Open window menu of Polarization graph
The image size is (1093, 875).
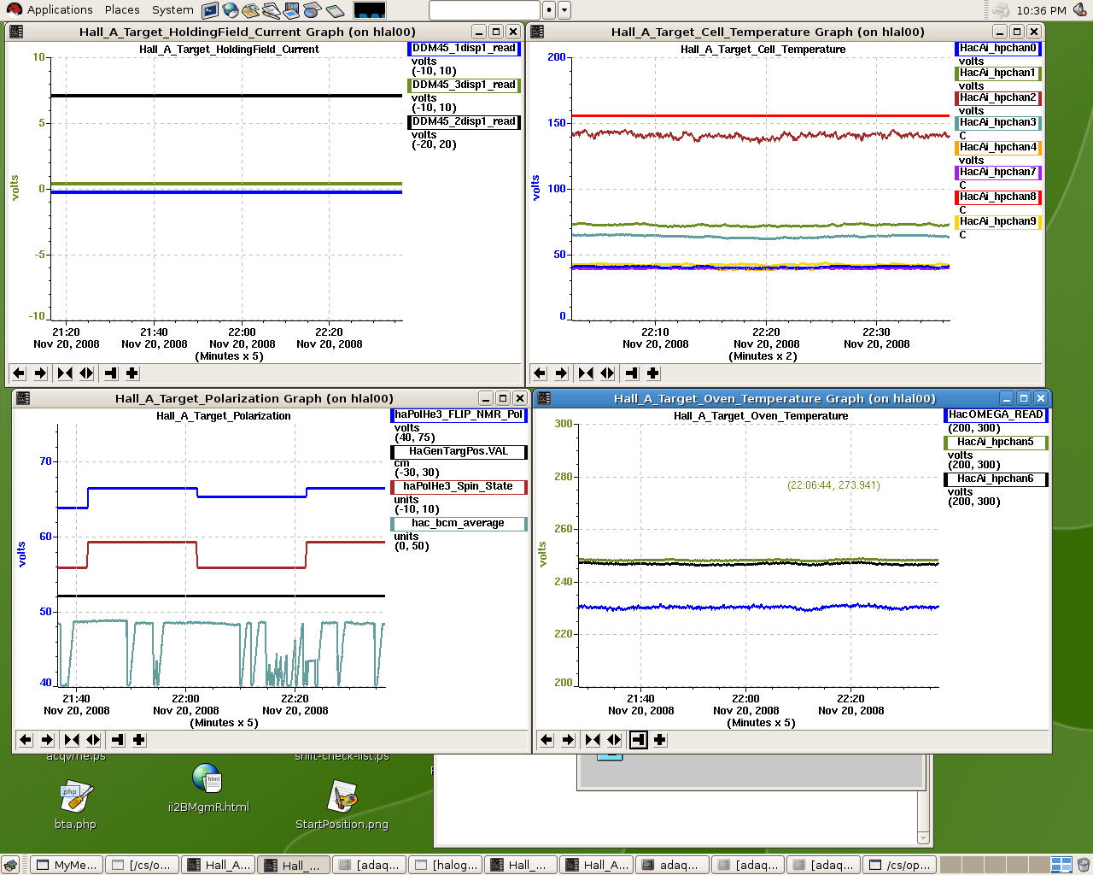23,398
